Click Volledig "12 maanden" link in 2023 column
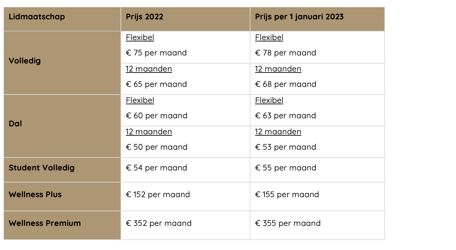Screen dimensions: 456x250 pos(278,69)
